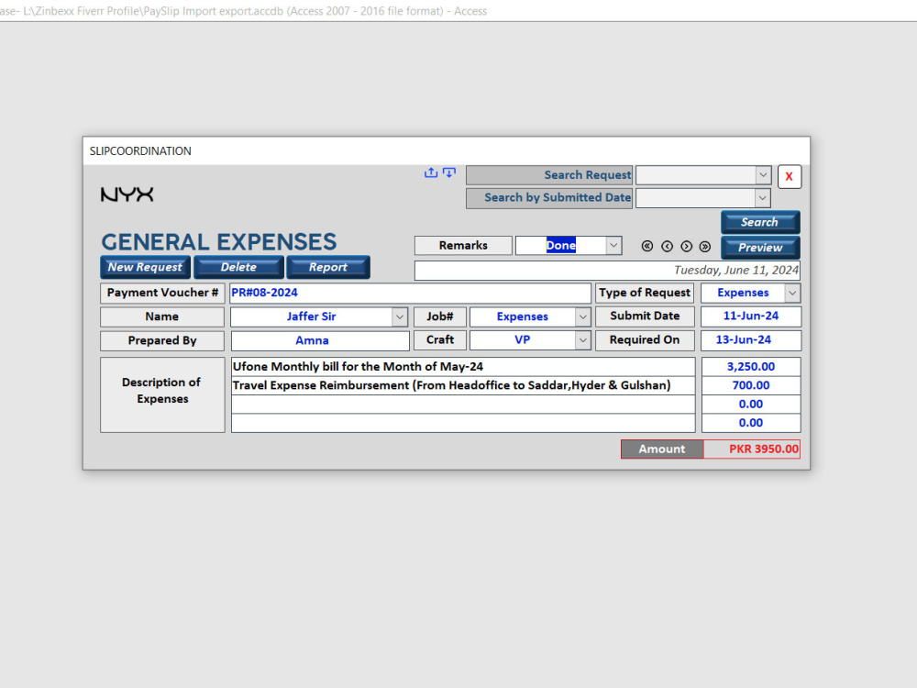The height and width of the screenshot is (688, 917).
Task: Click the Search button
Action: [x=760, y=222]
